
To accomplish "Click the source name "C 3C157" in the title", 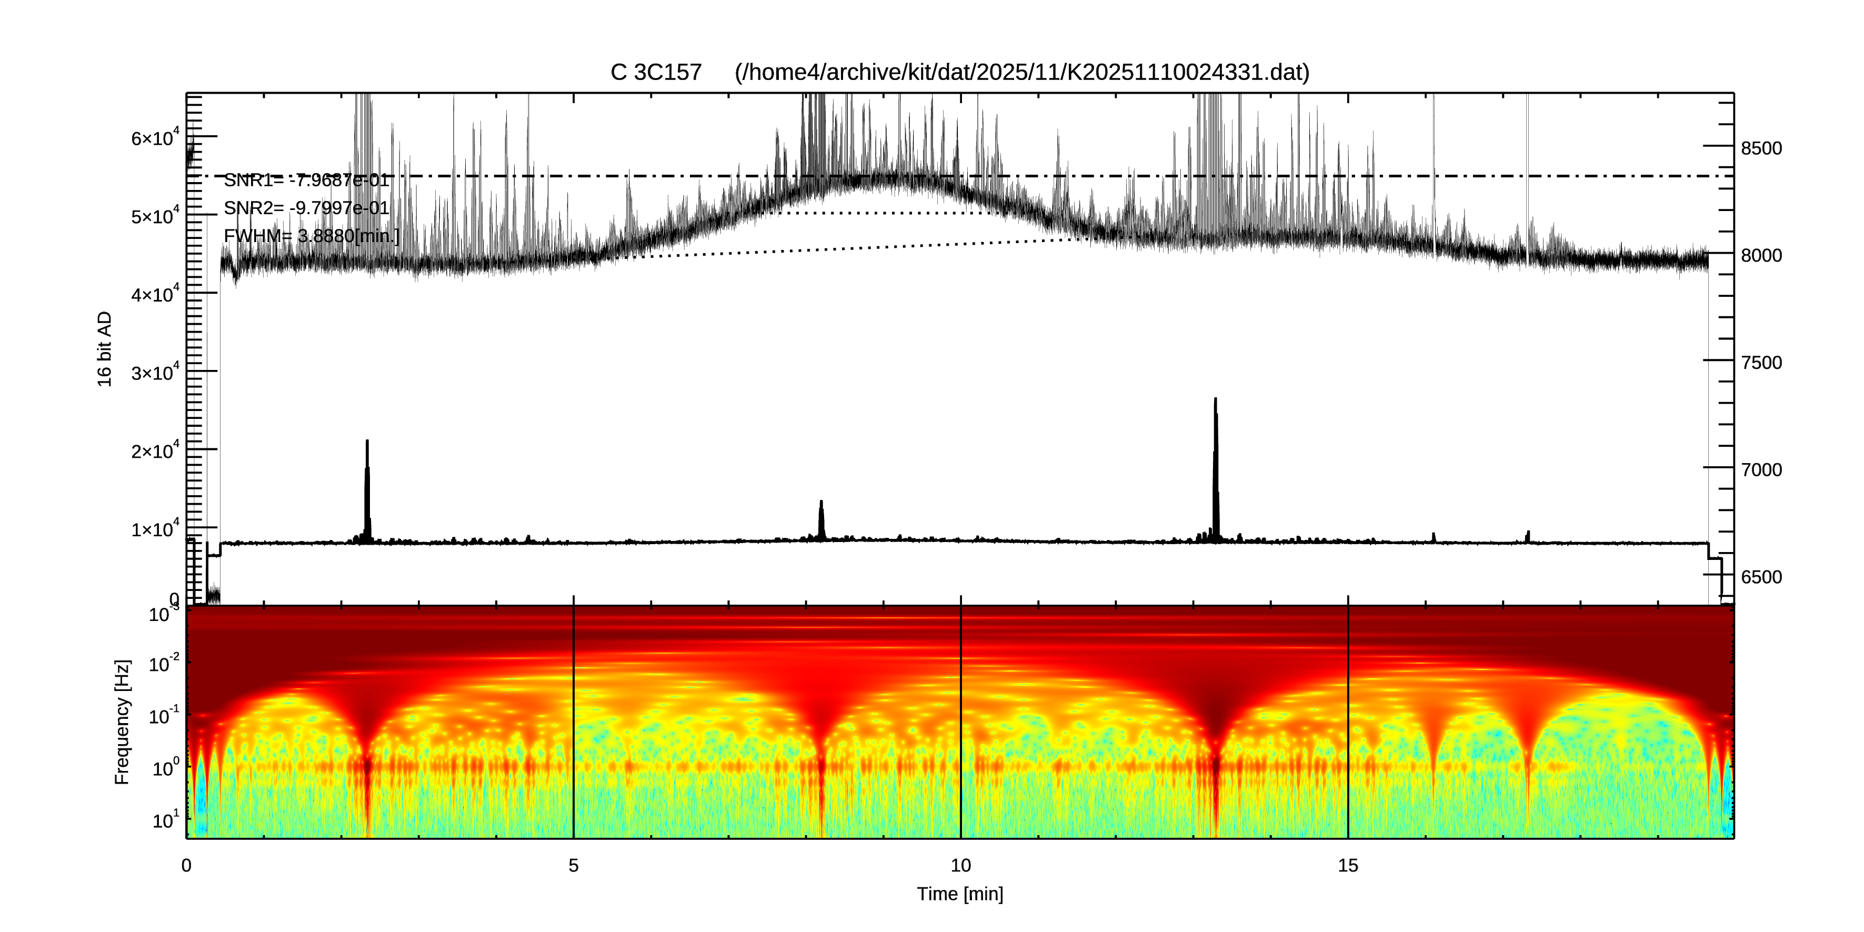I will click(x=656, y=73).
